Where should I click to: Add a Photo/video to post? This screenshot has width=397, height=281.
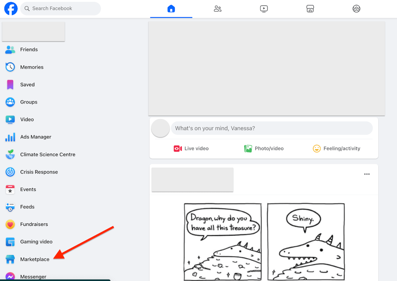pyautogui.click(x=264, y=148)
